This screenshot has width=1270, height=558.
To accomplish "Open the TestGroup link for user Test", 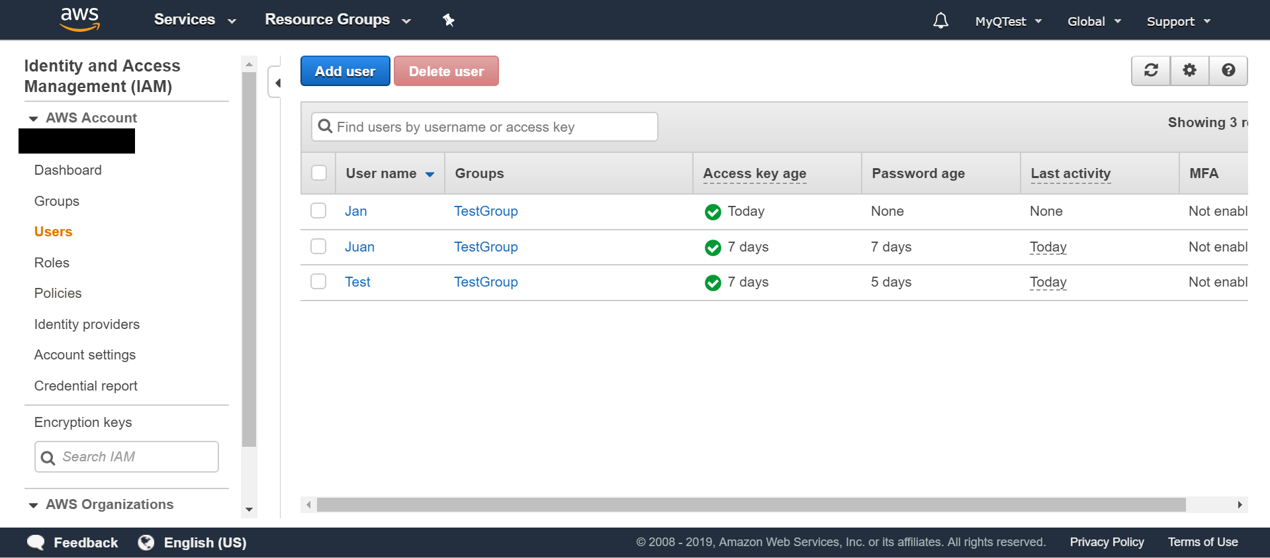I will (486, 282).
